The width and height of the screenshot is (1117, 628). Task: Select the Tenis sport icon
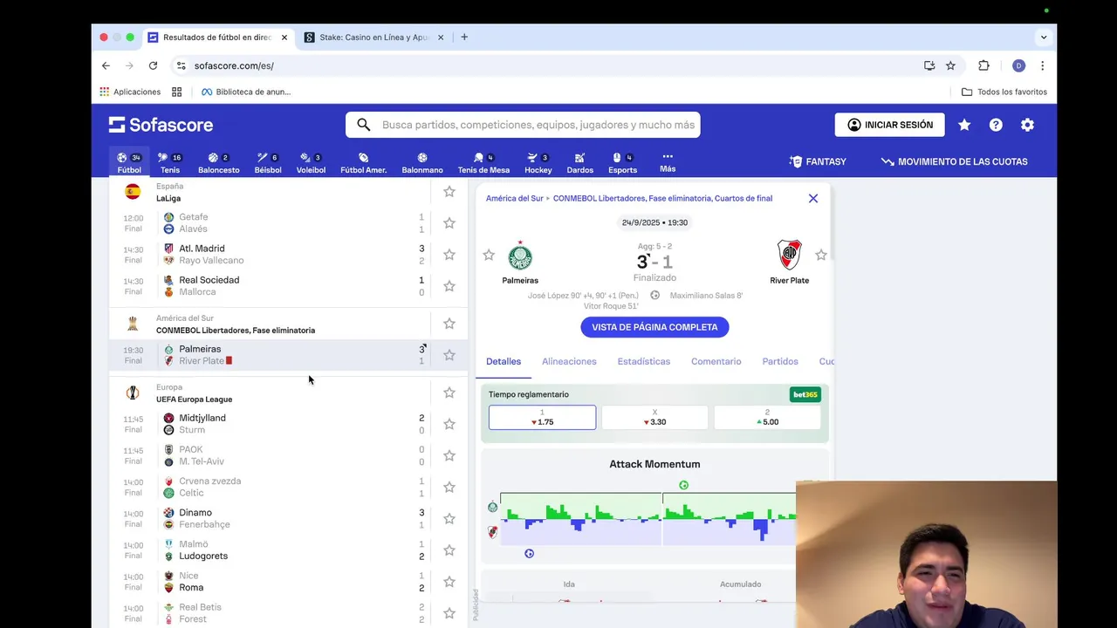[169, 162]
